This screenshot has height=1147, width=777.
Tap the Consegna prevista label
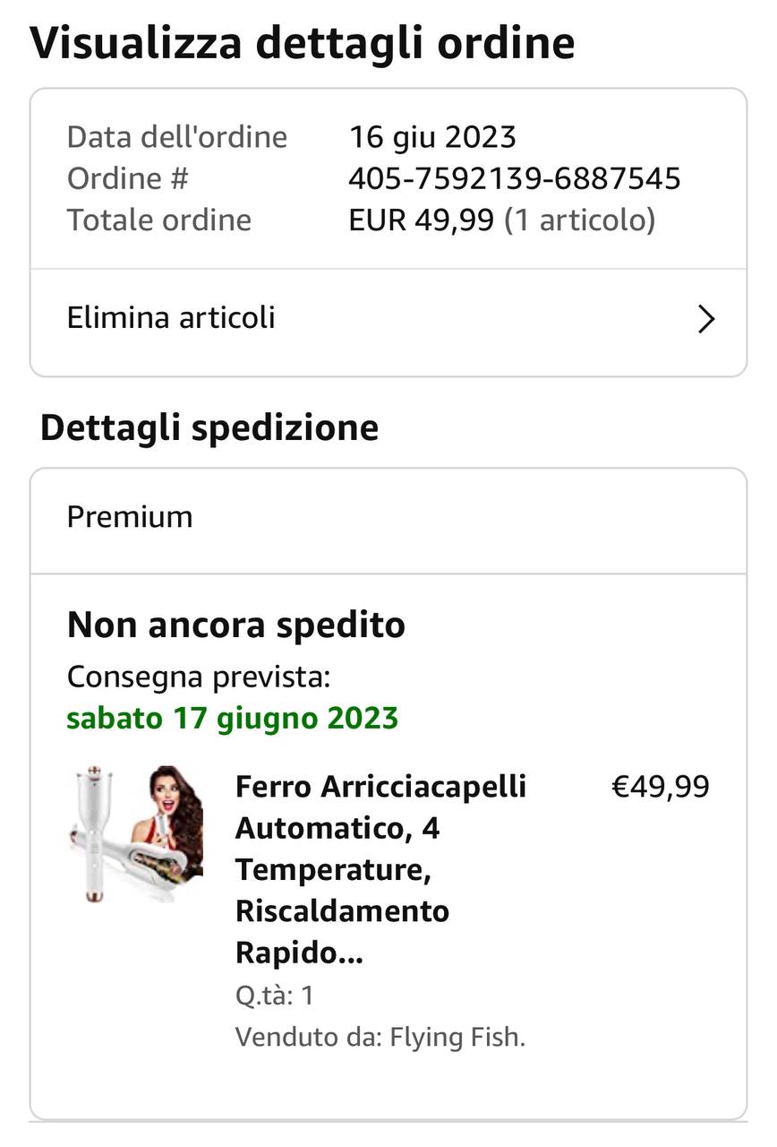click(199, 677)
